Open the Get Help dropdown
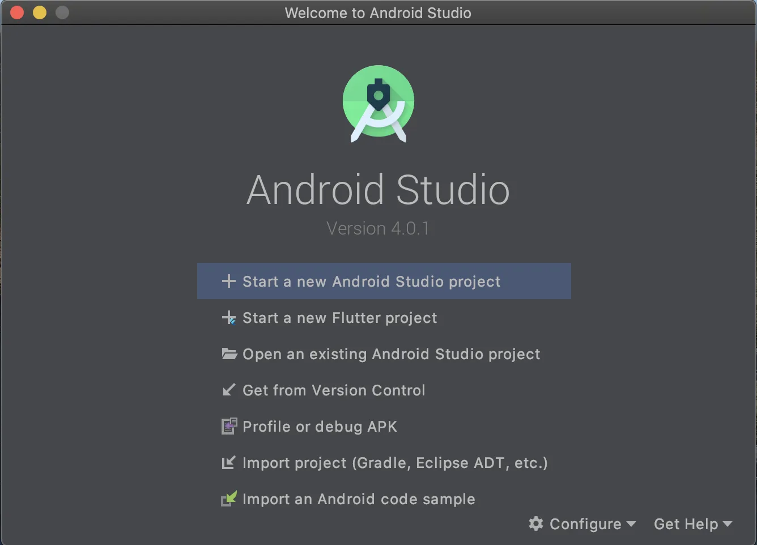The width and height of the screenshot is (757, 545). point(693,524)
